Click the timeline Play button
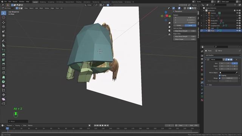This screenshot has height=136, width=242. (x=102, y=125)
